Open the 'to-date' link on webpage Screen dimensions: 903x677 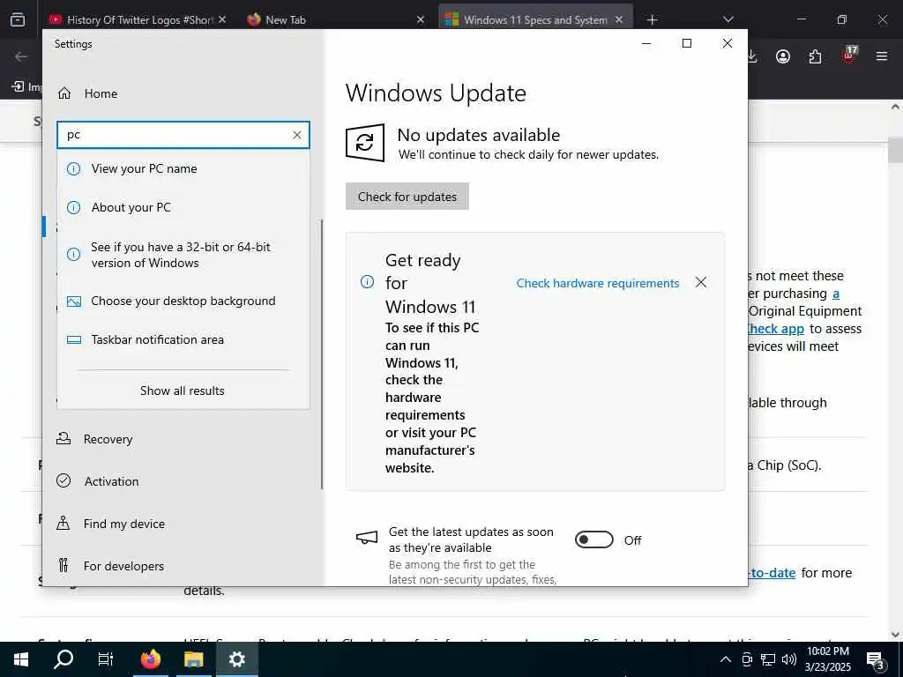(772, 573)
